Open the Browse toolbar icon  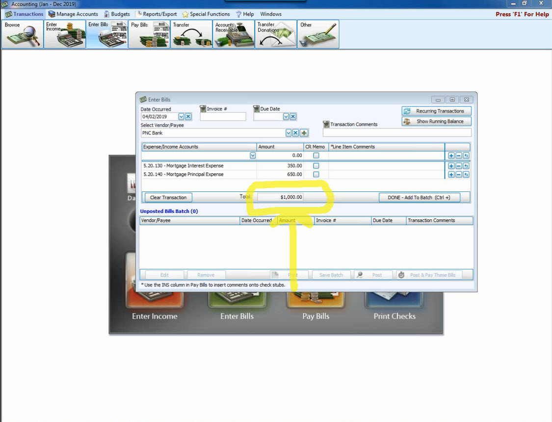tap(22, 34)
